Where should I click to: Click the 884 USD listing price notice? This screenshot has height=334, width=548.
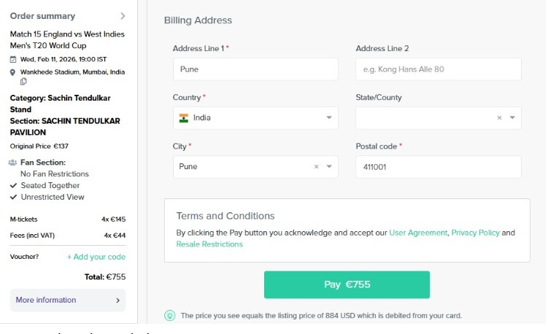pyautogui.click(x=321, y=316)
